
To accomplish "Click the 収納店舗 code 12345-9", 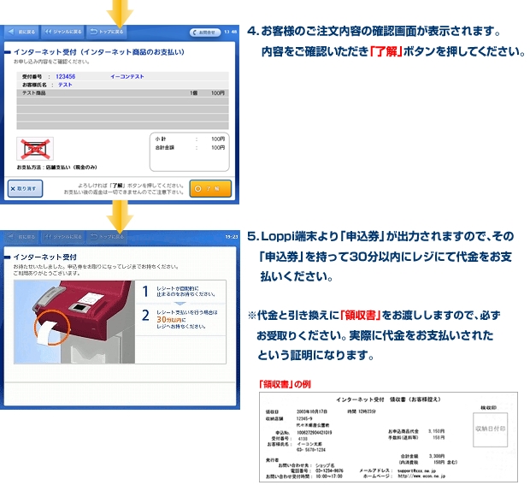I will pyautogui.click(x=304, y=418).
